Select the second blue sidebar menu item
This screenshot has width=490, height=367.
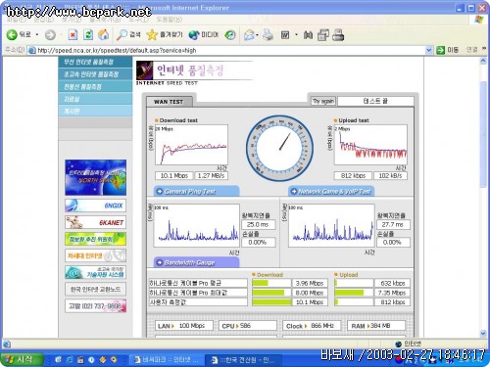95,74
